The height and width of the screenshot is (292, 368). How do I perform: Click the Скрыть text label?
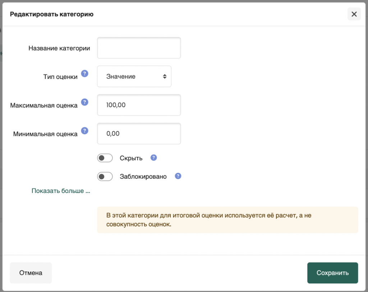pyautogui.click(x=131, y=158)
